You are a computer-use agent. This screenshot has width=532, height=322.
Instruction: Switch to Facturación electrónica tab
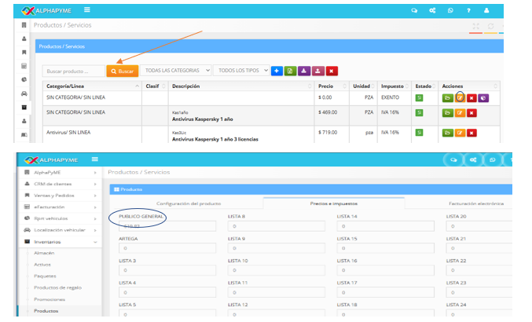click(x=475, y=203)
